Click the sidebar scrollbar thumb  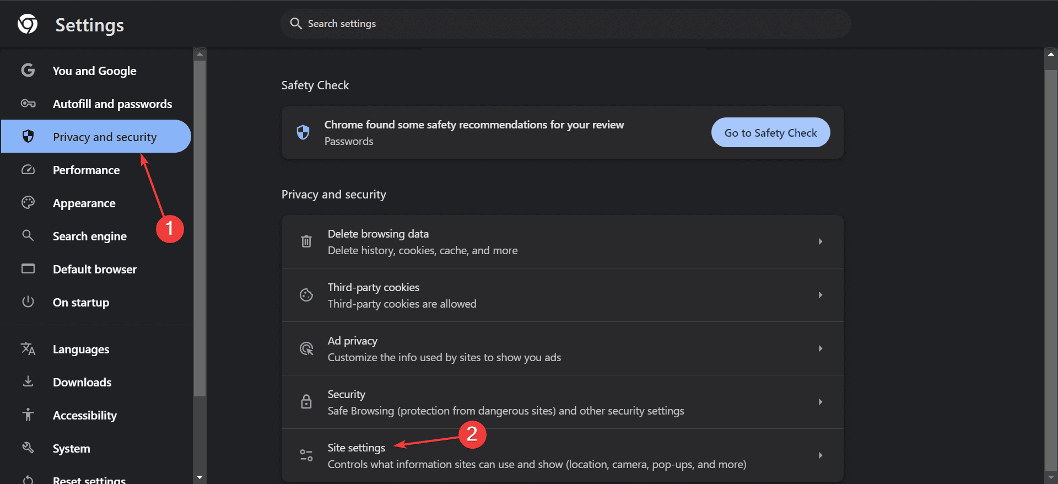pyautogui.click(x=199, y=228)
